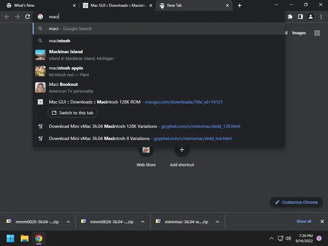Open the clock showing 7:20 PM
The width and height of the screenshot is (328, 246).
[304, 238]
